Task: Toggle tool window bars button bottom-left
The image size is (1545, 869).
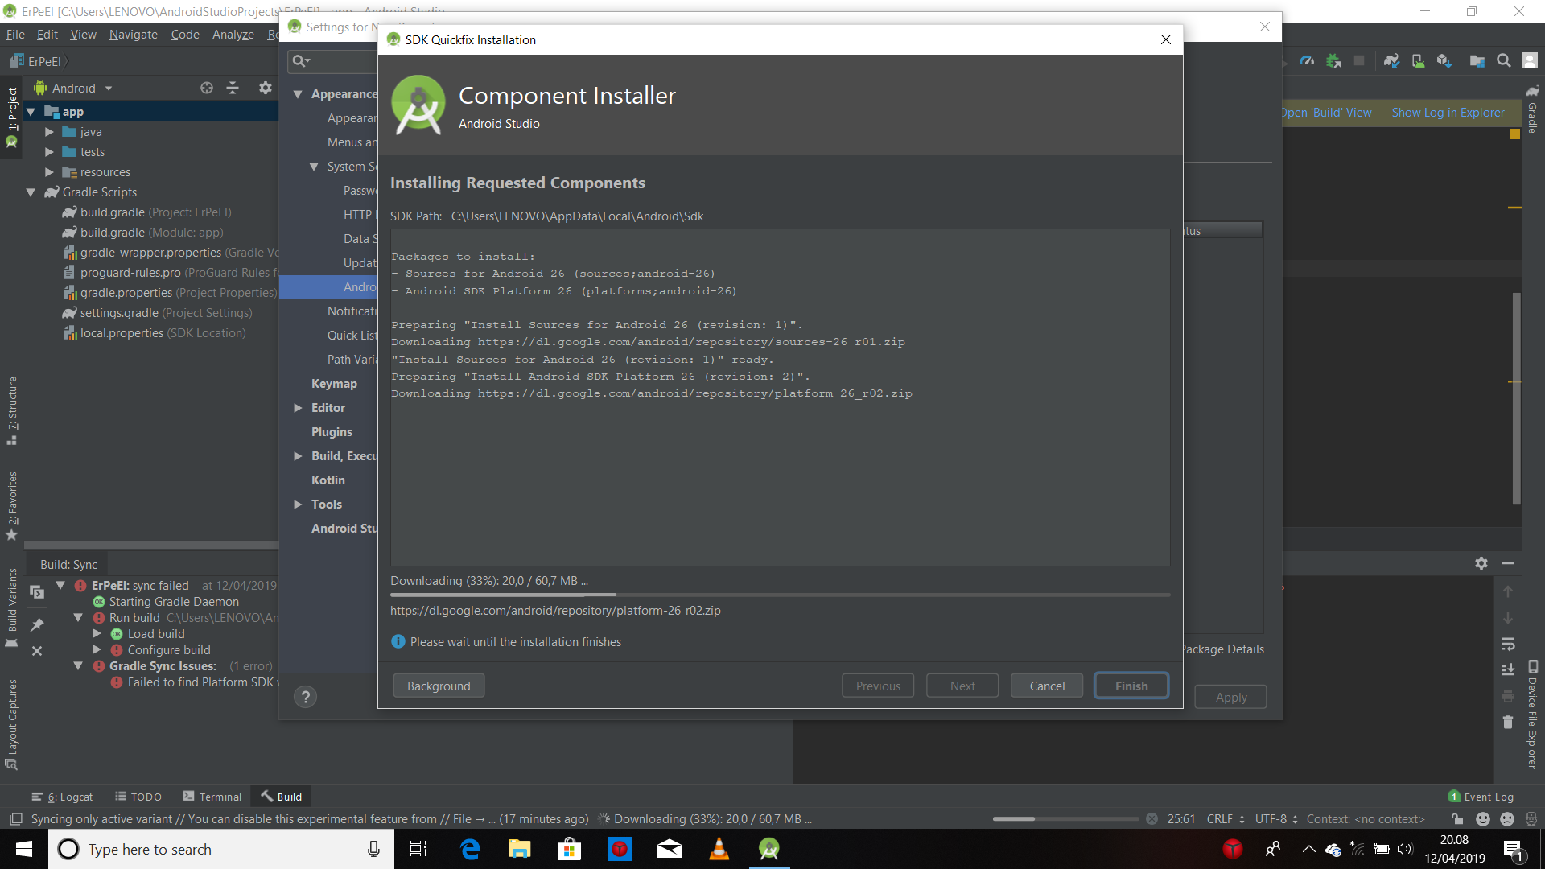Action: click(15, 819)
